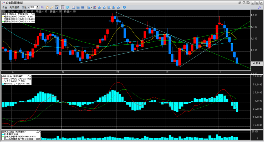Select the 中期線(26) cyan SMA legend entry
Screen dimensions: 264x142
tap(18, 19)
